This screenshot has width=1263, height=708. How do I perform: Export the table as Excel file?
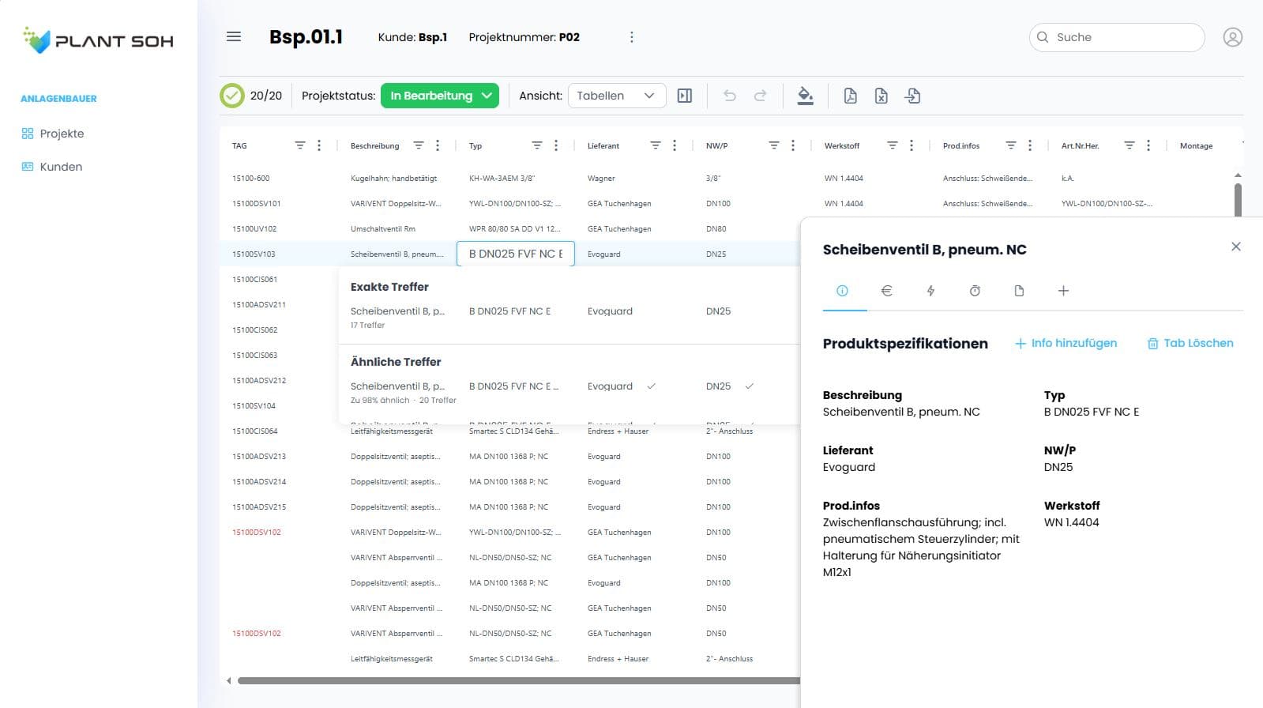[881, 96]
